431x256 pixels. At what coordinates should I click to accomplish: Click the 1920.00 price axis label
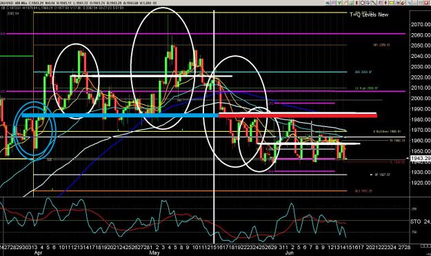pos(421,183)
